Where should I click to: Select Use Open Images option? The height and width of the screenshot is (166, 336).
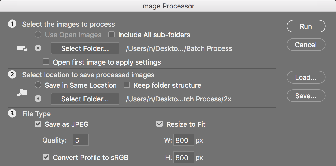point(38,34)
